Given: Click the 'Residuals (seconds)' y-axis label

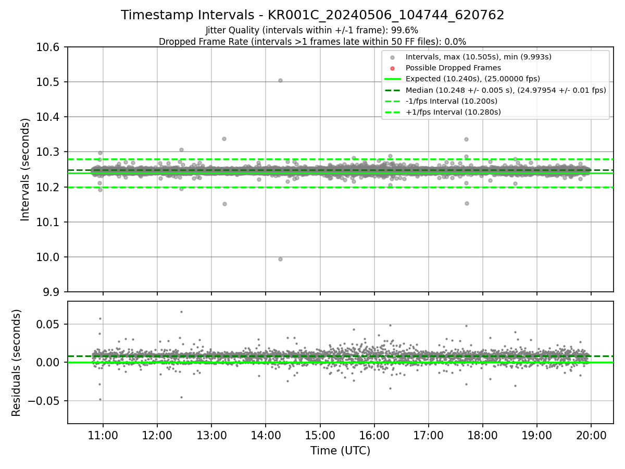Looking at the screenshot, I should click(x=16, y=363).
